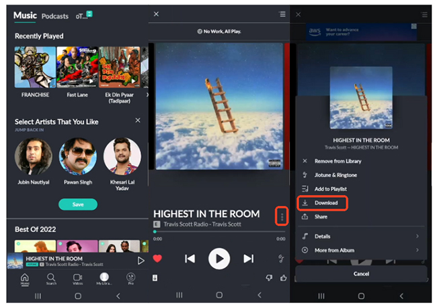Tap the thumbs up icon in player
This screenshot has height=307, width=437.
pos(283,278)
